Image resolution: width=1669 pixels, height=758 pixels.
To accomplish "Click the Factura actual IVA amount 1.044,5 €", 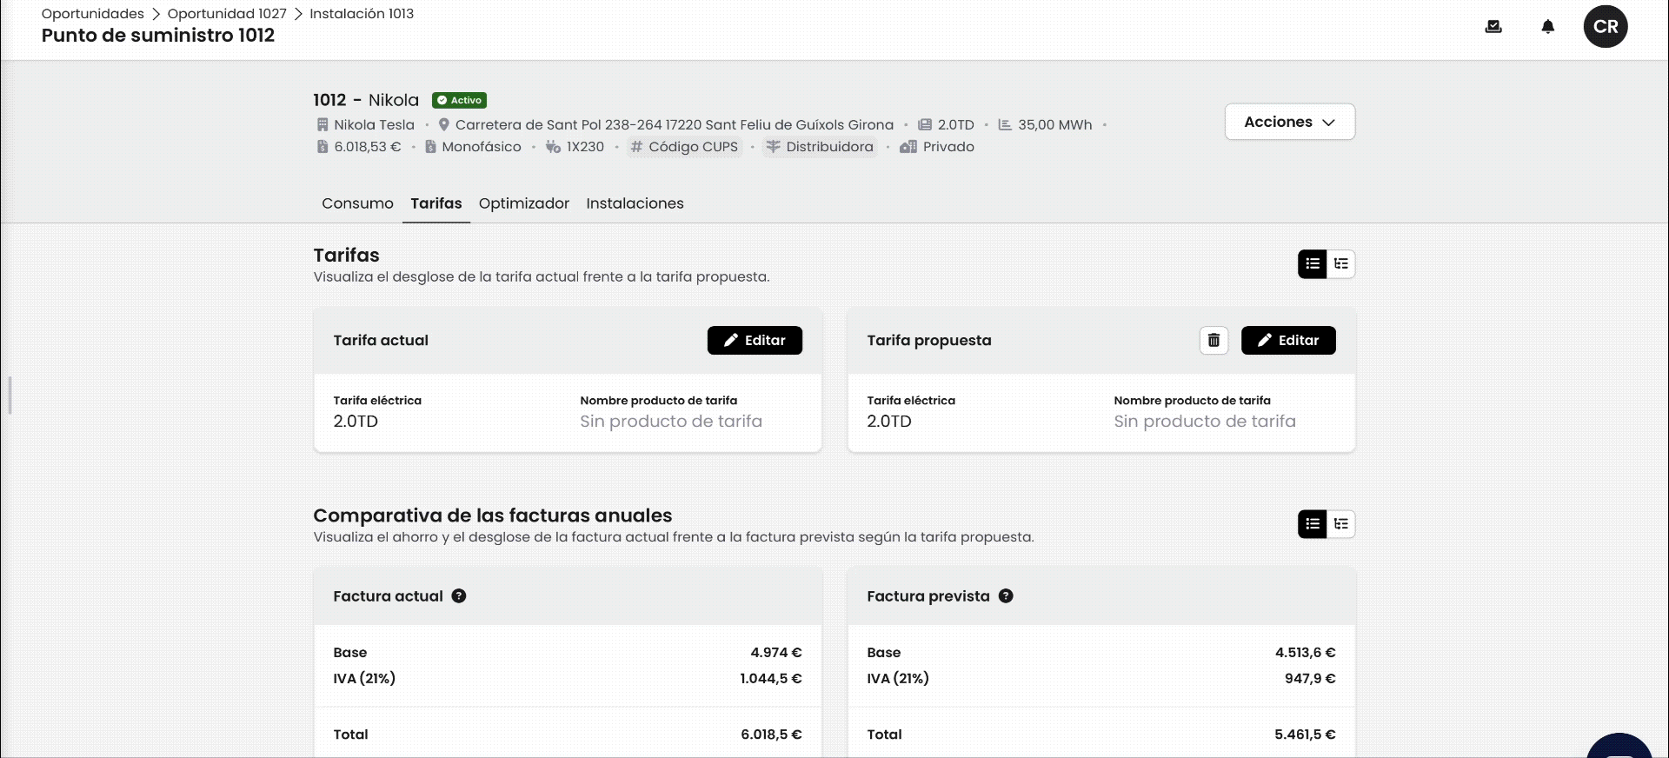I will tap(771, 678).
